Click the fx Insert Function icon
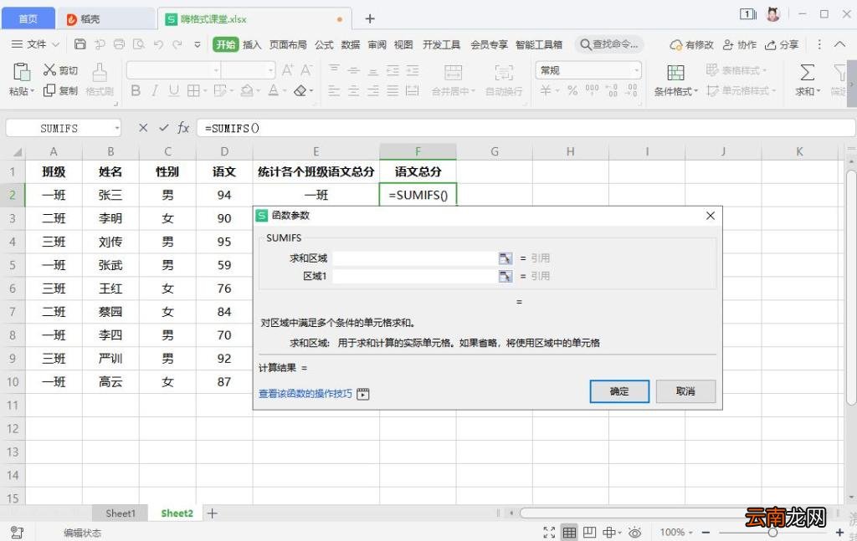Screen dimensions: 857x541 (x=183, y=128)
